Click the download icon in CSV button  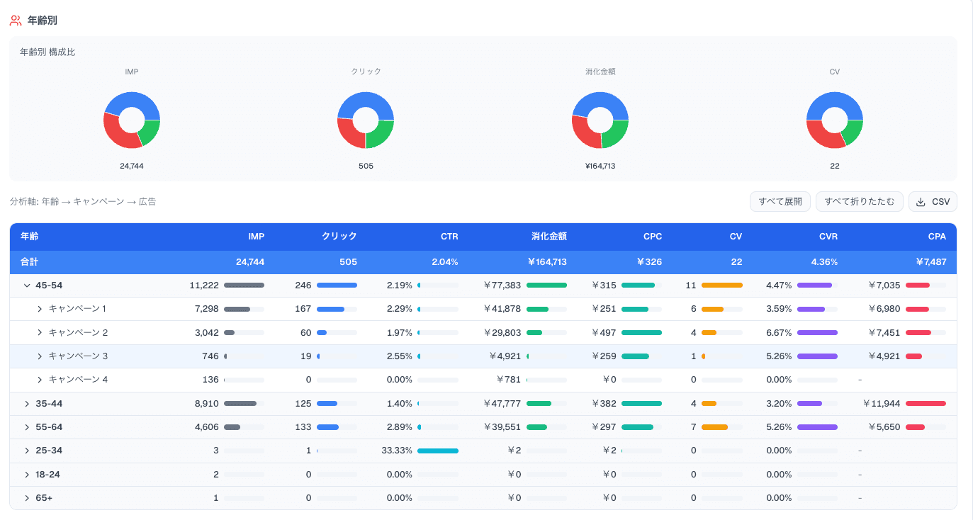pos(921,202)
